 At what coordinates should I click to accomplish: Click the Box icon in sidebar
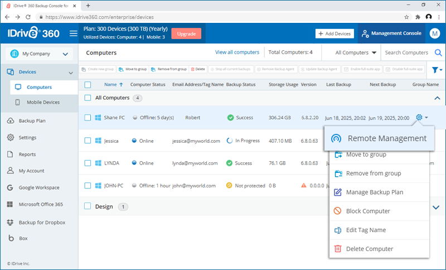point(11,238)
